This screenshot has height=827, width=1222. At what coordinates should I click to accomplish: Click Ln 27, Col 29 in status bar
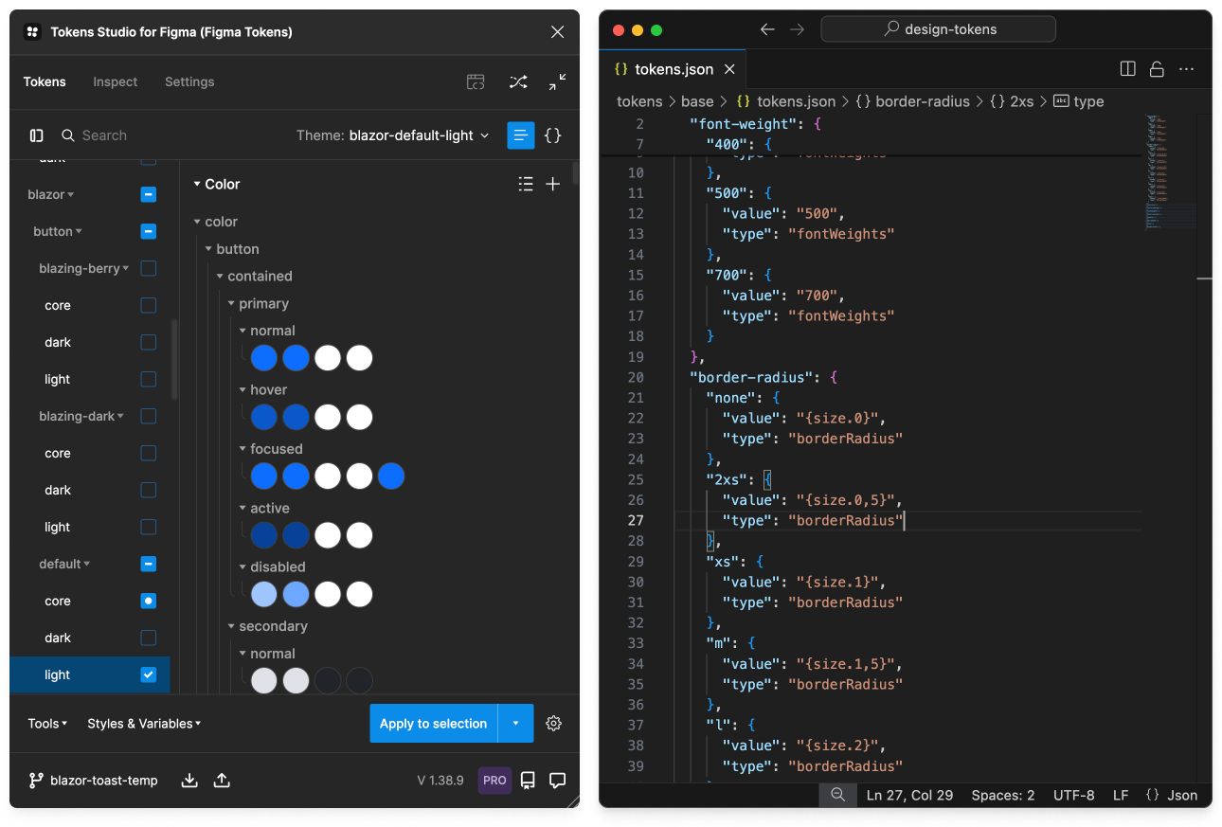910,795
